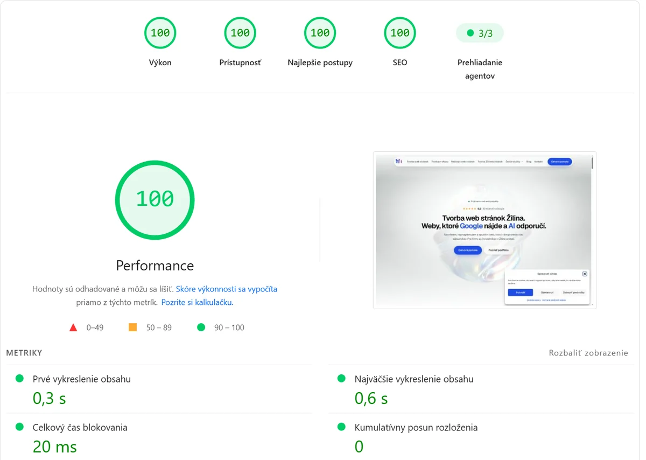Click the Prístupnosť label under the score
Screen dimensions: 646x460
tap(240, 62)
